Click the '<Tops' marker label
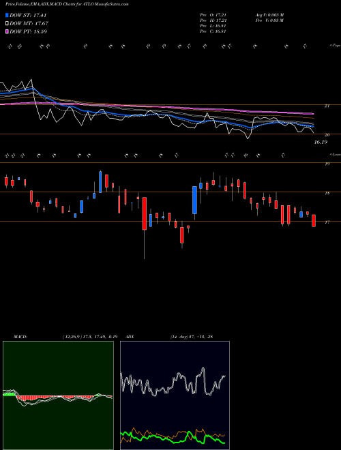The height and width of the screenshot is (450, 341). coord(335,46)
